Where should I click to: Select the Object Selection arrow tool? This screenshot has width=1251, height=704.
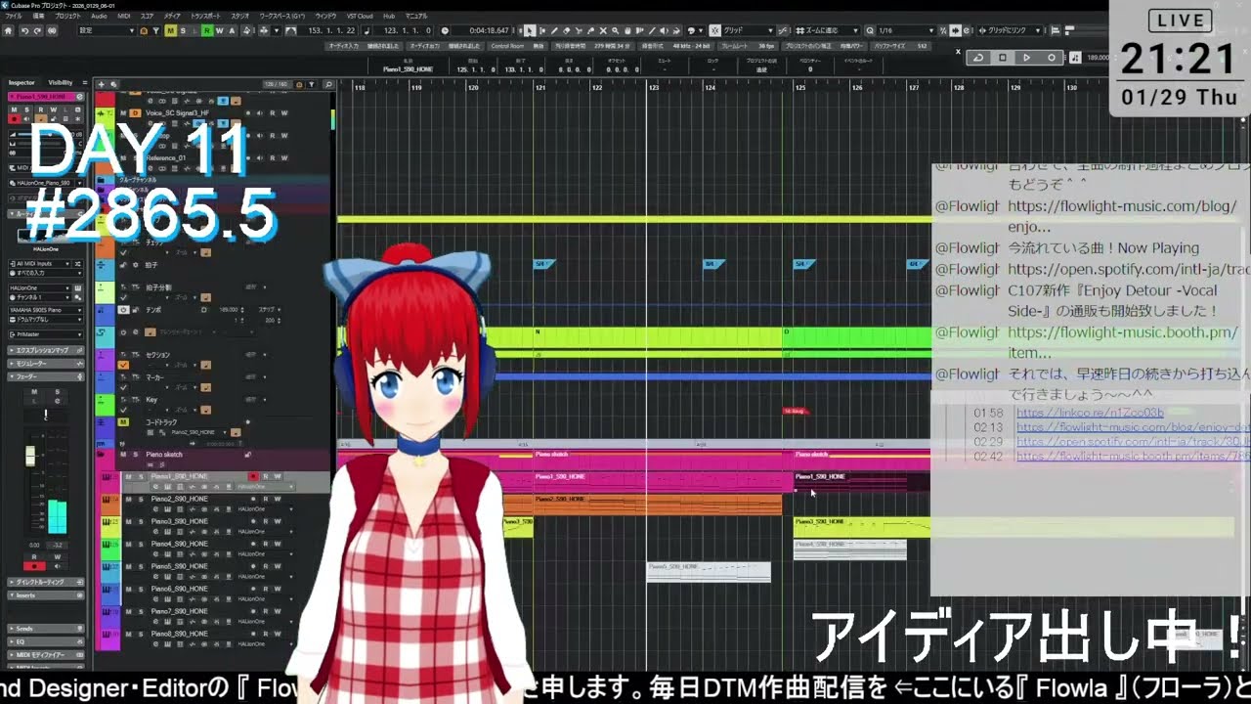(530, 30)
